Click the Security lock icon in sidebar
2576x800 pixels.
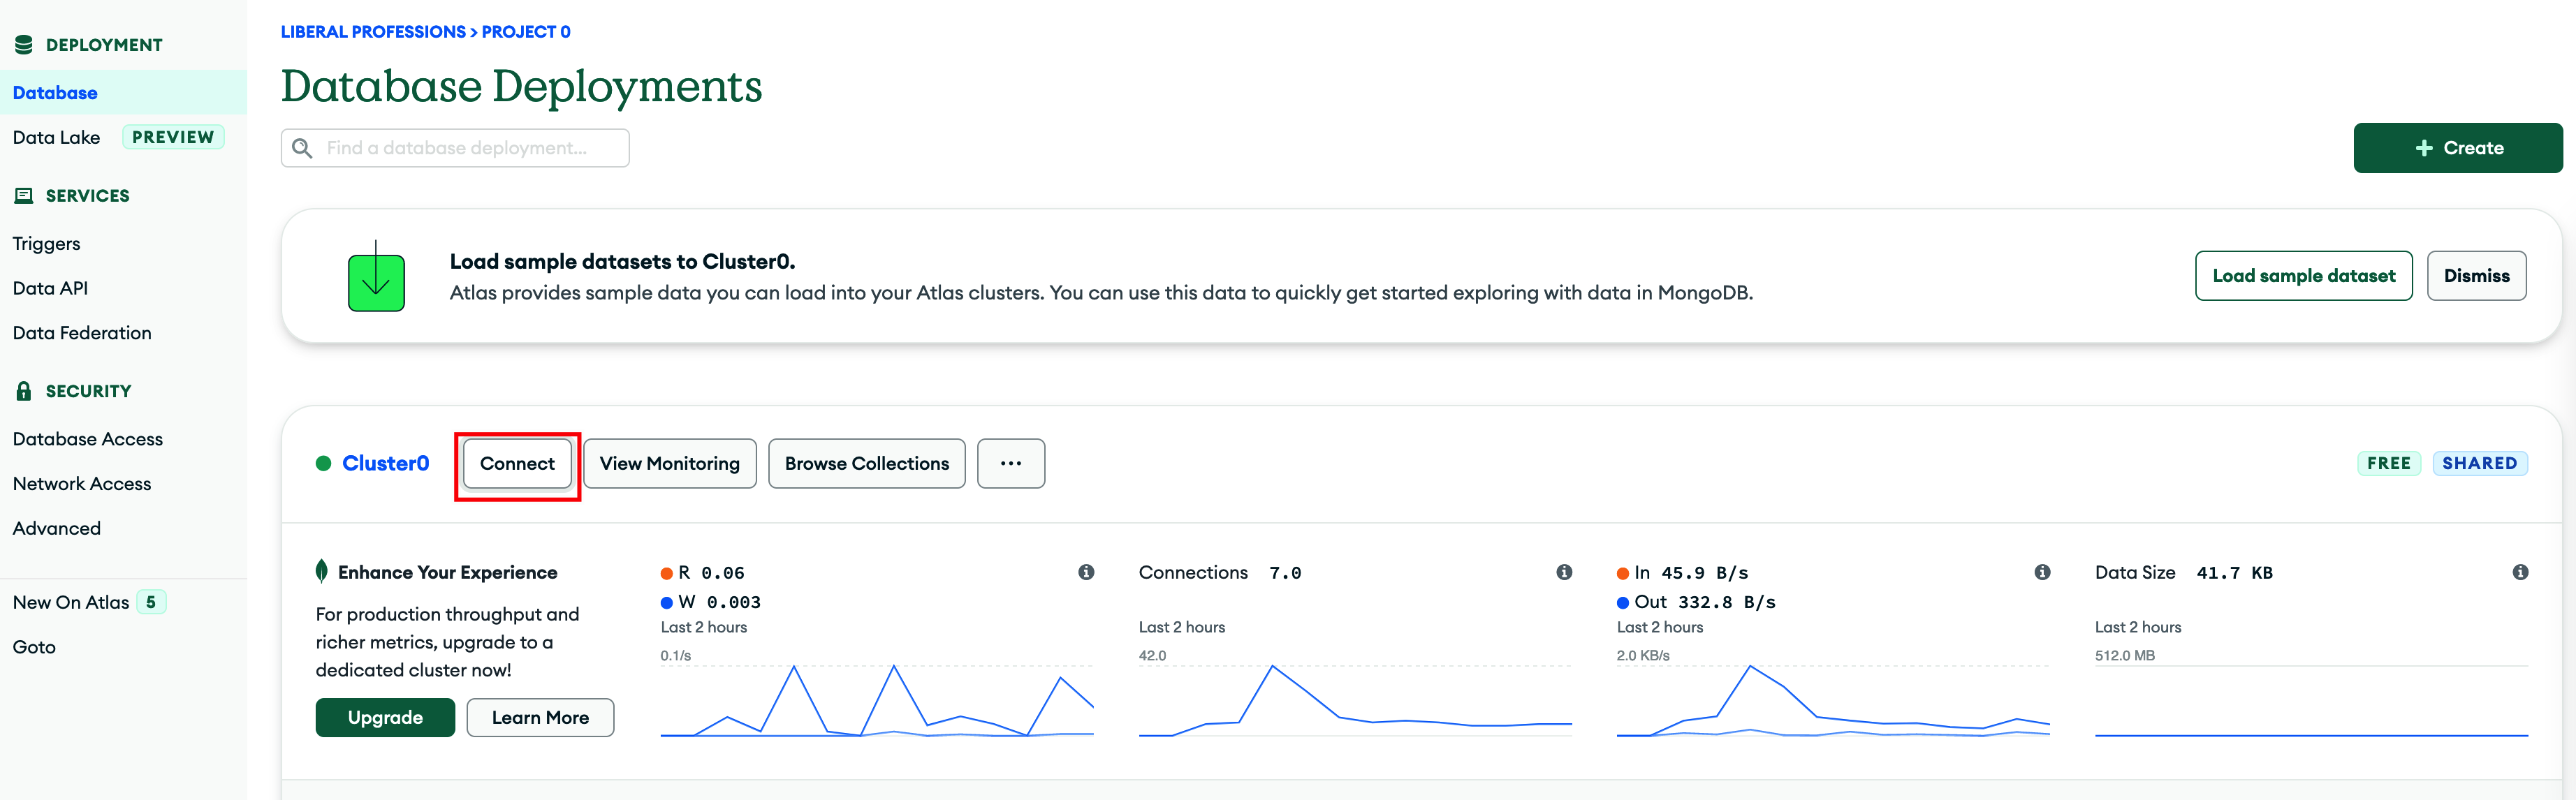click(24, 391)
